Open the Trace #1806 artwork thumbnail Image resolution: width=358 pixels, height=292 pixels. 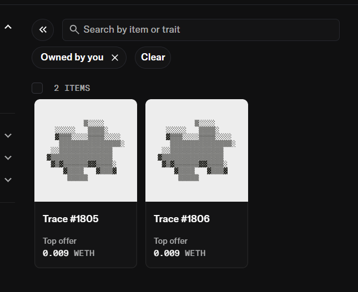click(x=196, y=151)
